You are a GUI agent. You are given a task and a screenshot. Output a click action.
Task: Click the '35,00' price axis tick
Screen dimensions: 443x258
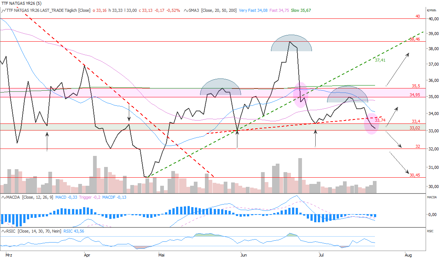click(433, 97)
